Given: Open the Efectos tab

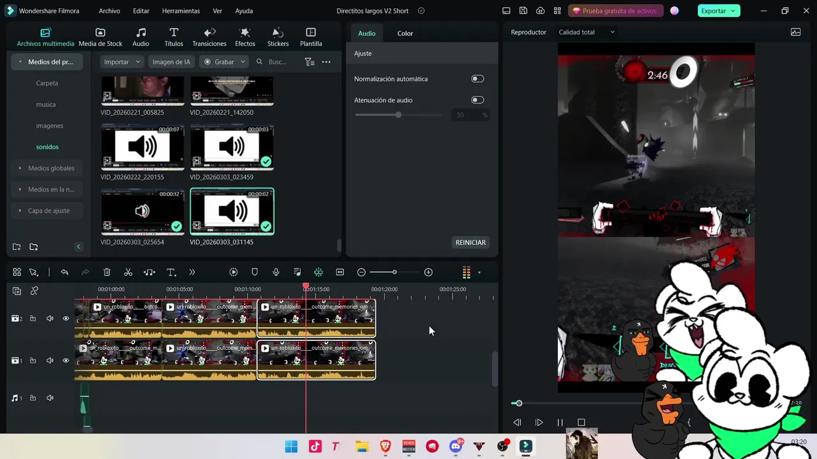Looking at the screenshot, I should click(x=245, y=38).
